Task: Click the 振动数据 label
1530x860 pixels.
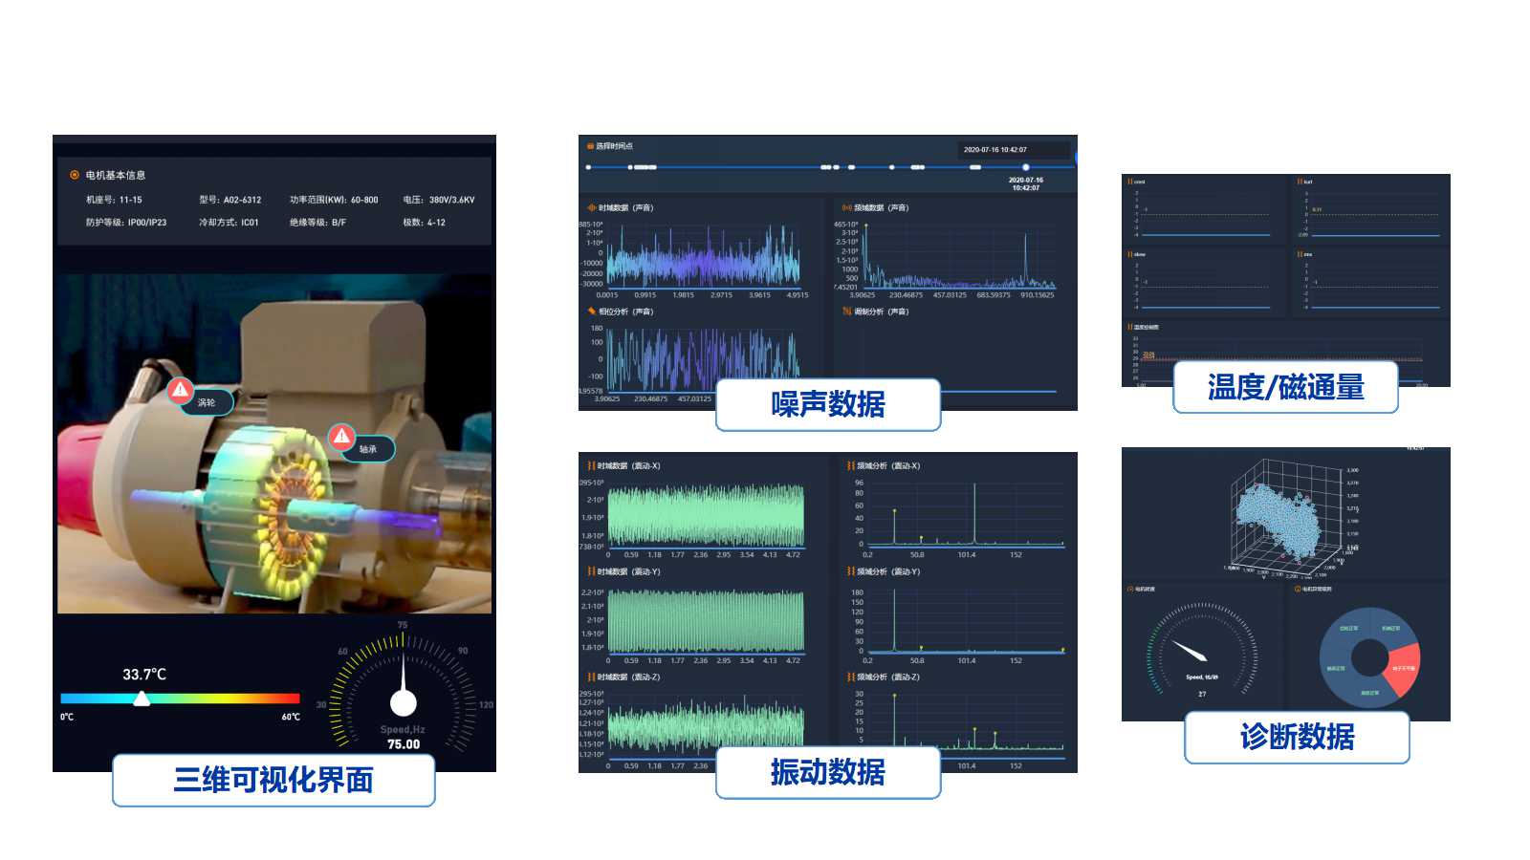Action: tap(828, 772)
